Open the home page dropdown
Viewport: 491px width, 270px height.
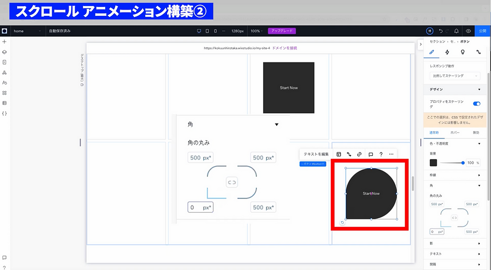(27, 31)
